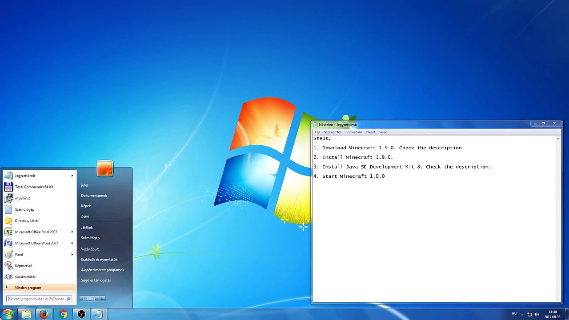The height and width of the screenshot is (320, 569).
Task: Open Directory Lister folder icon
Action: point(8,220)
